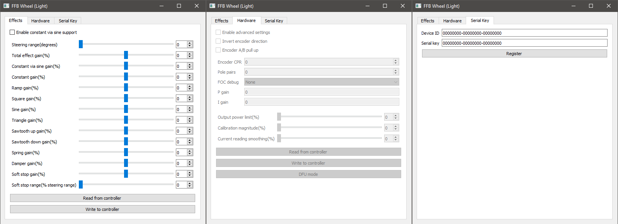This screenshot has width=618, height=224.
Task: Decrease Total effect gain with down arrow
Action: coord(190,57)
